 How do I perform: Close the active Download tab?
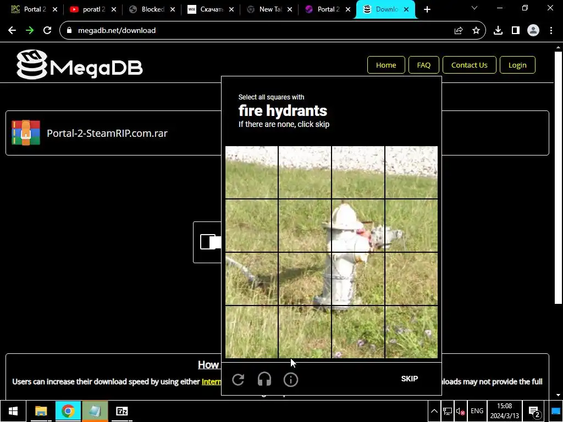(x=406, y=10)
